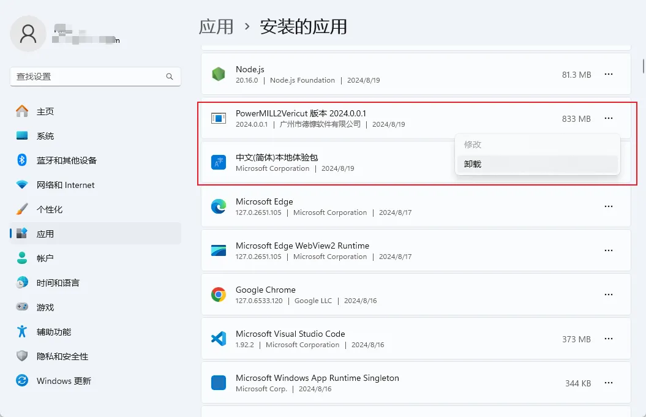646x417 pixels.
Task: Click the user account avatar icon
Action: 28,34
